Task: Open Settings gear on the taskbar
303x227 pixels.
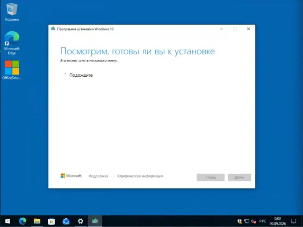Action: point(80,221)
